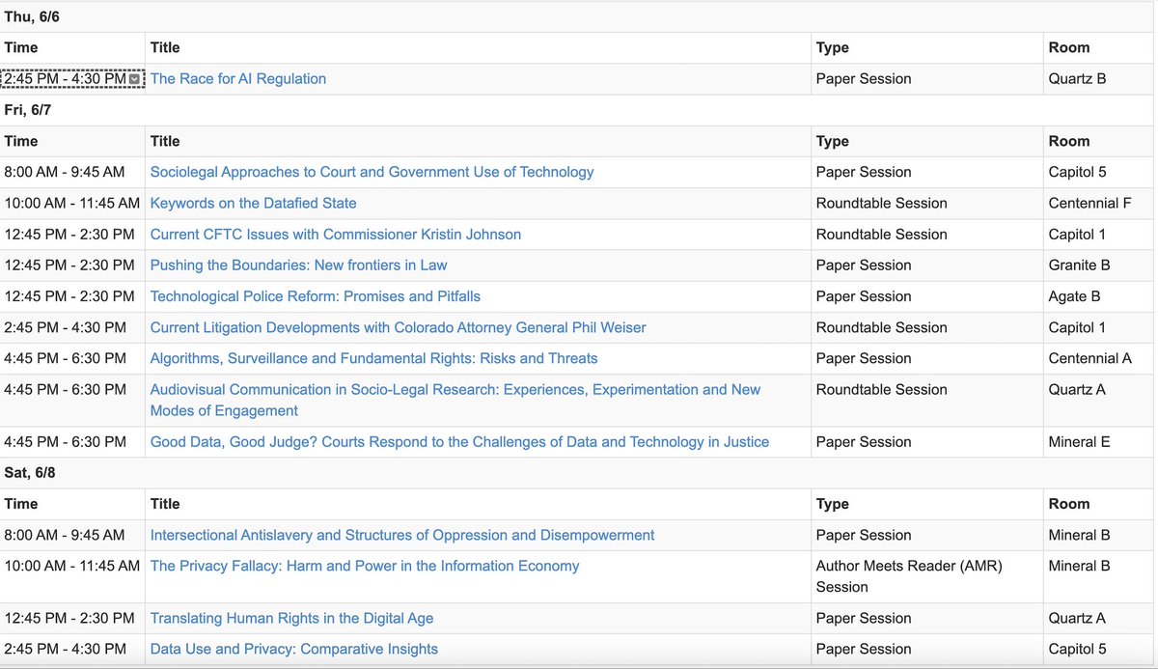This screenshot has height=669, width=1158.
Task: Open Current Litigation Developments with Phil Weiser link
Action: coord(399,327)
